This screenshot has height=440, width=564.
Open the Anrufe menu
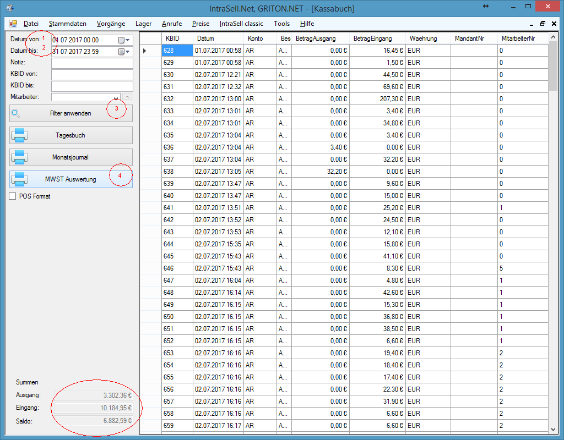point(172,24)
